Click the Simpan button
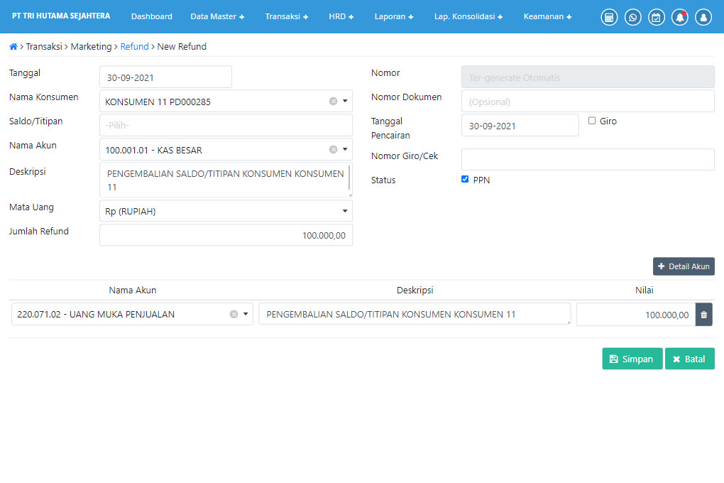 click(632, 359)
